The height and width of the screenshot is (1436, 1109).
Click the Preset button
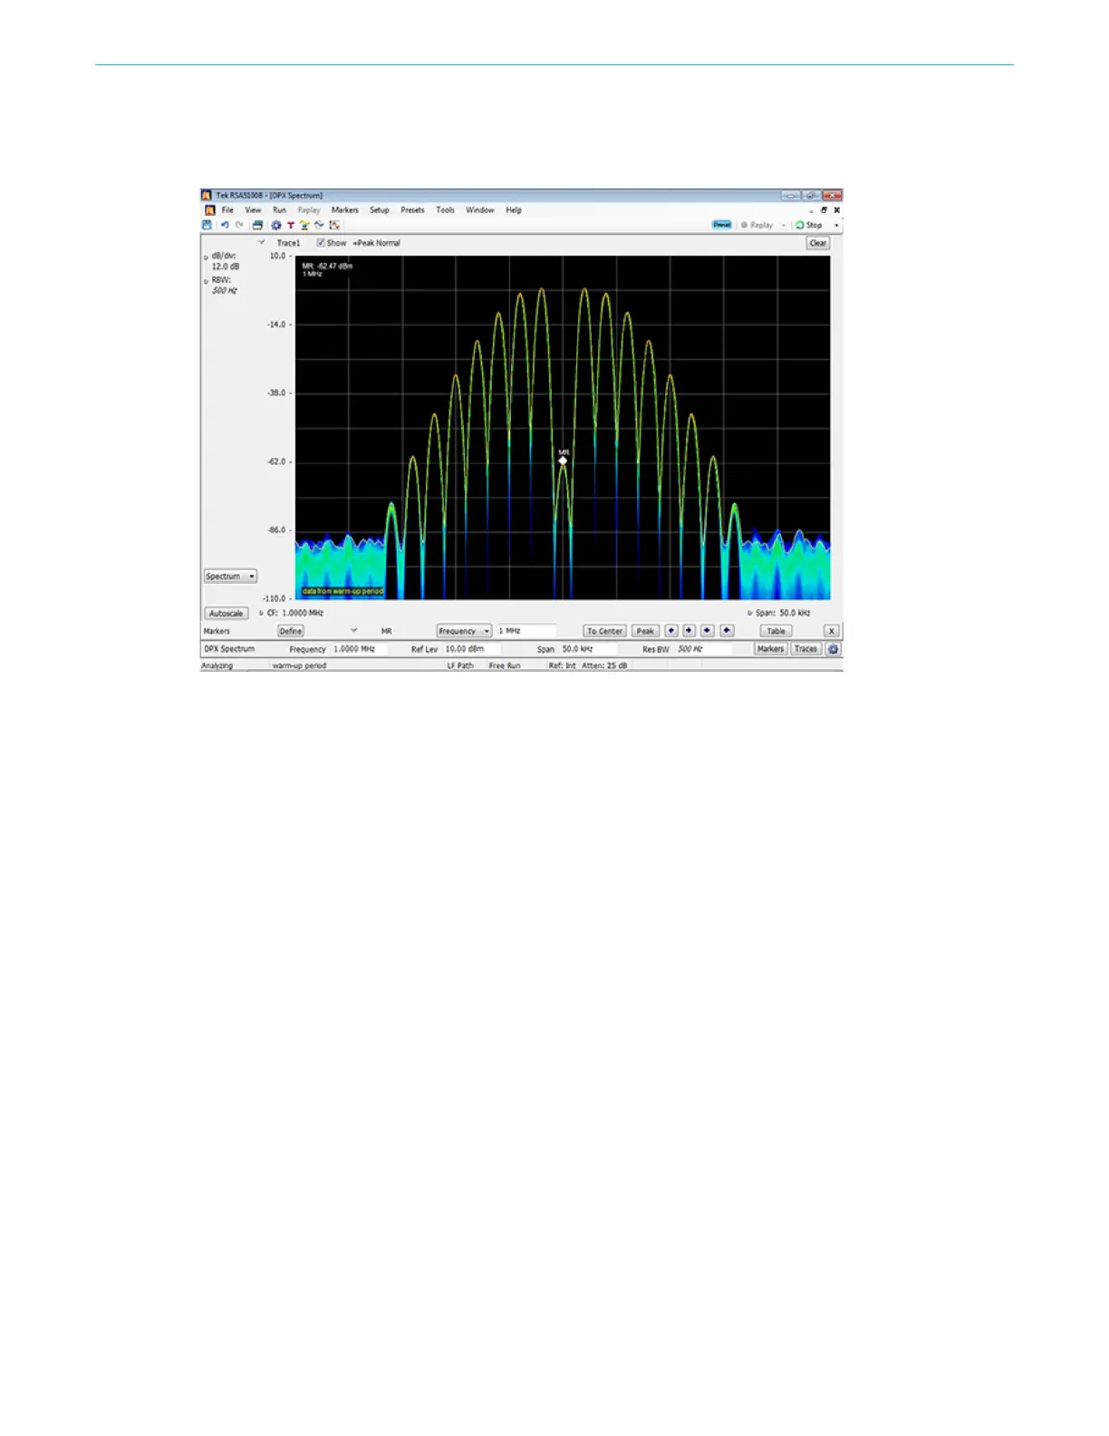point(721,225)
